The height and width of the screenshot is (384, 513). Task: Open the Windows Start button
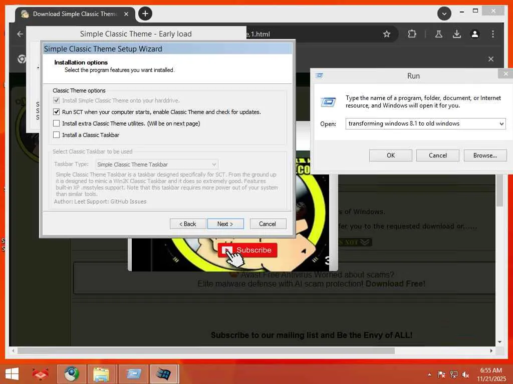(12, 374)
